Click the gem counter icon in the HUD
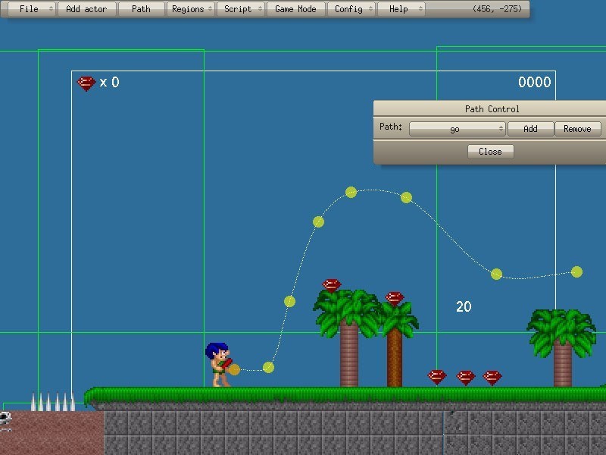 (86, 82)
